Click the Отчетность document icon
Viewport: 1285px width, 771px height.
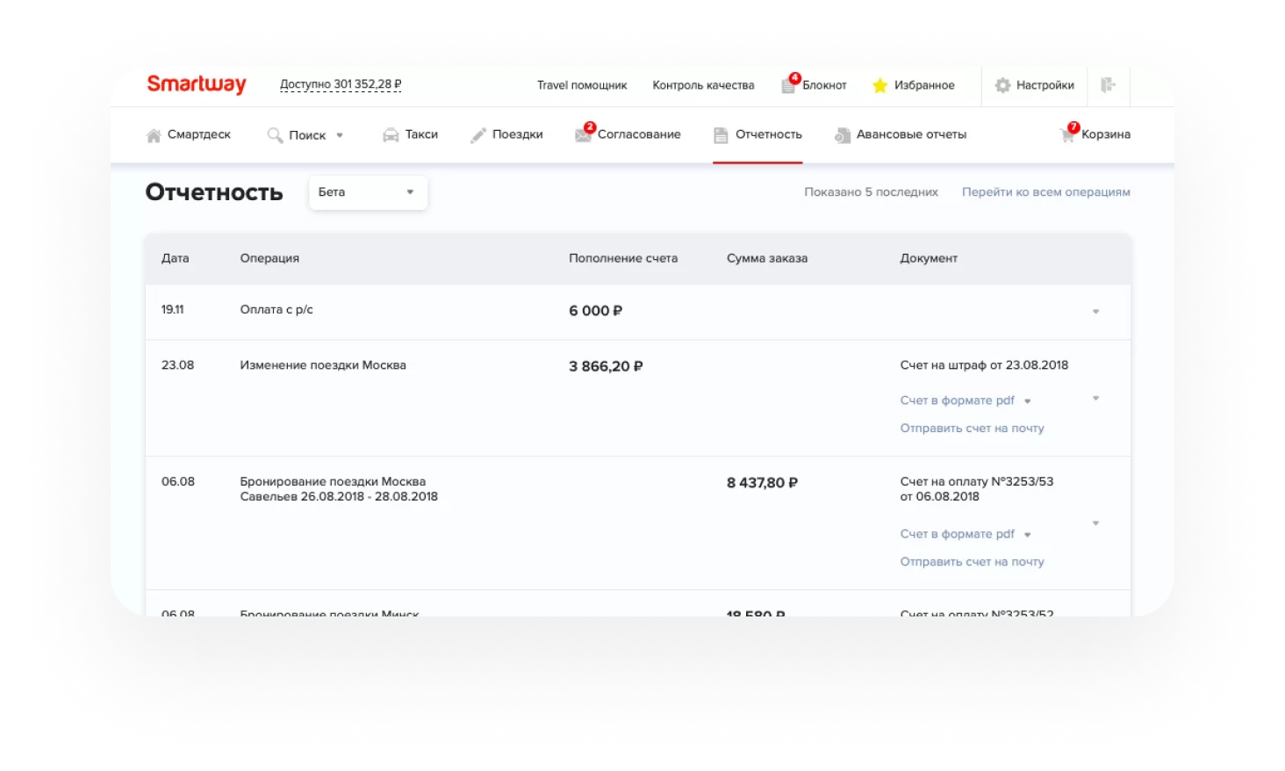(x=721, y=135)
